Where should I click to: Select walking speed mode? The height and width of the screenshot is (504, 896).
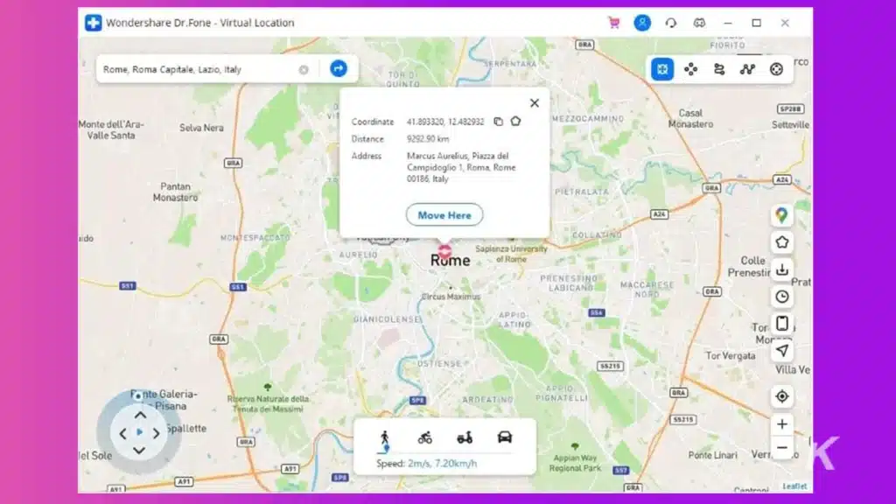385,438
